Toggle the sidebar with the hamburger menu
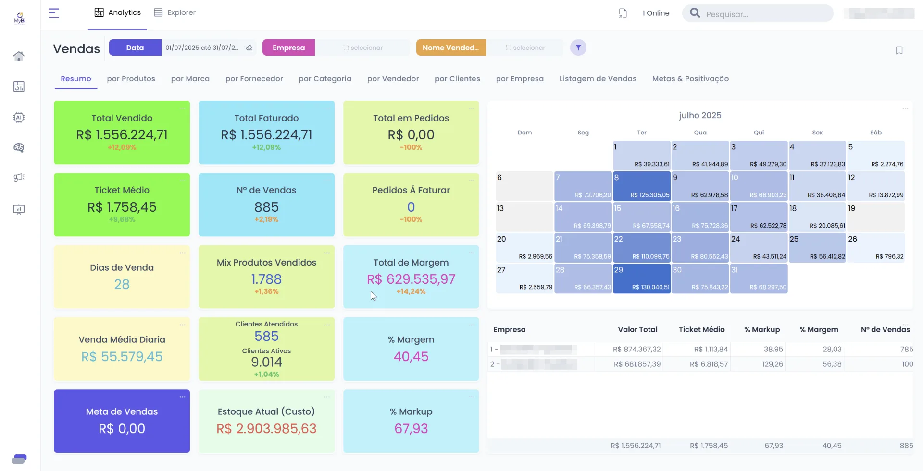The image size is (923, 471). [54, 13]
